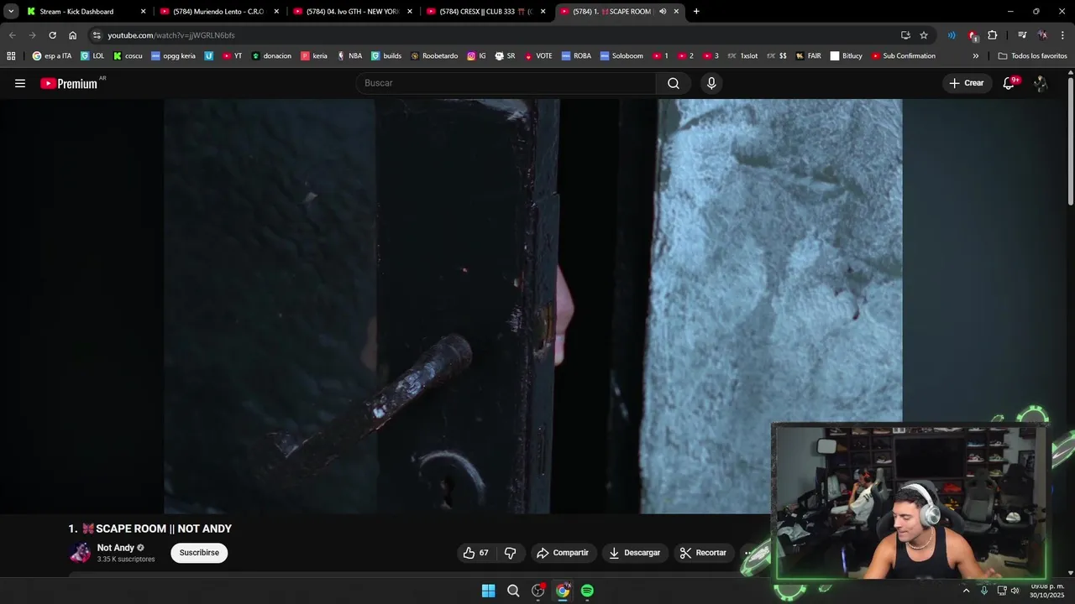Show hidden system tray icons

(966, 591)
